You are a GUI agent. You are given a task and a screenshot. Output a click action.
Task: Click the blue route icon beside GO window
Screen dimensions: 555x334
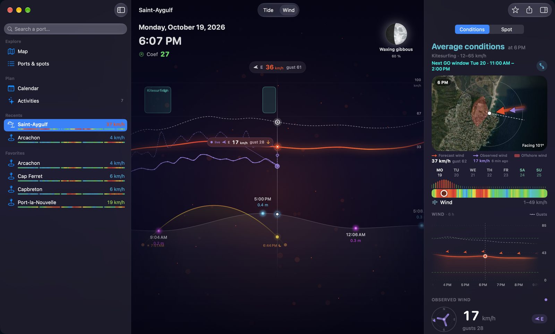pos(541,66)
